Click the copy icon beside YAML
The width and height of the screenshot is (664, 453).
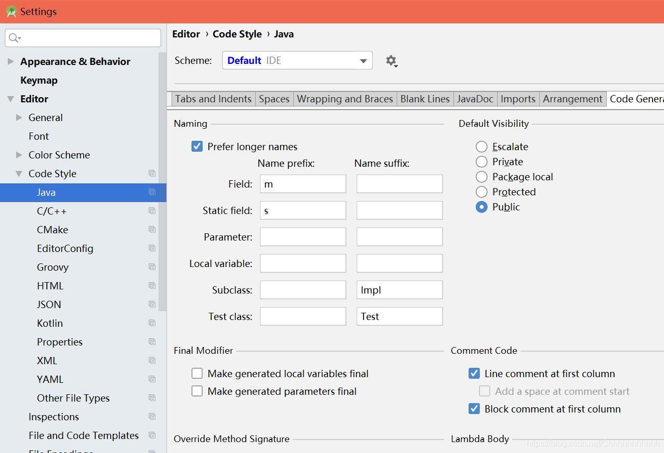click(152, 379)
